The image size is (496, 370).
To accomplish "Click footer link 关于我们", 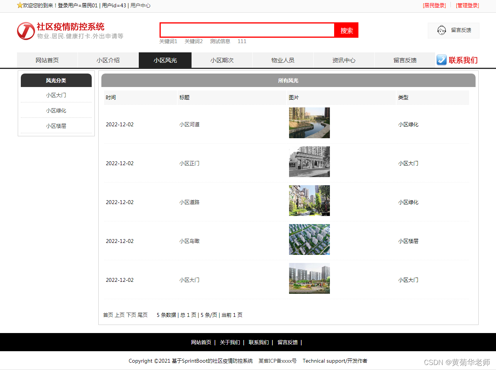I will click(230, 342).
